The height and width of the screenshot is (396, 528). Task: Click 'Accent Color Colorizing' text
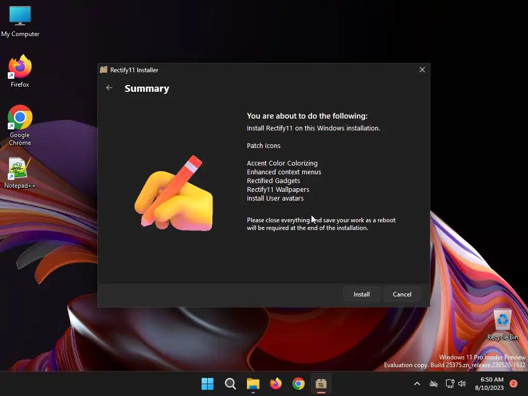[282, 163]
